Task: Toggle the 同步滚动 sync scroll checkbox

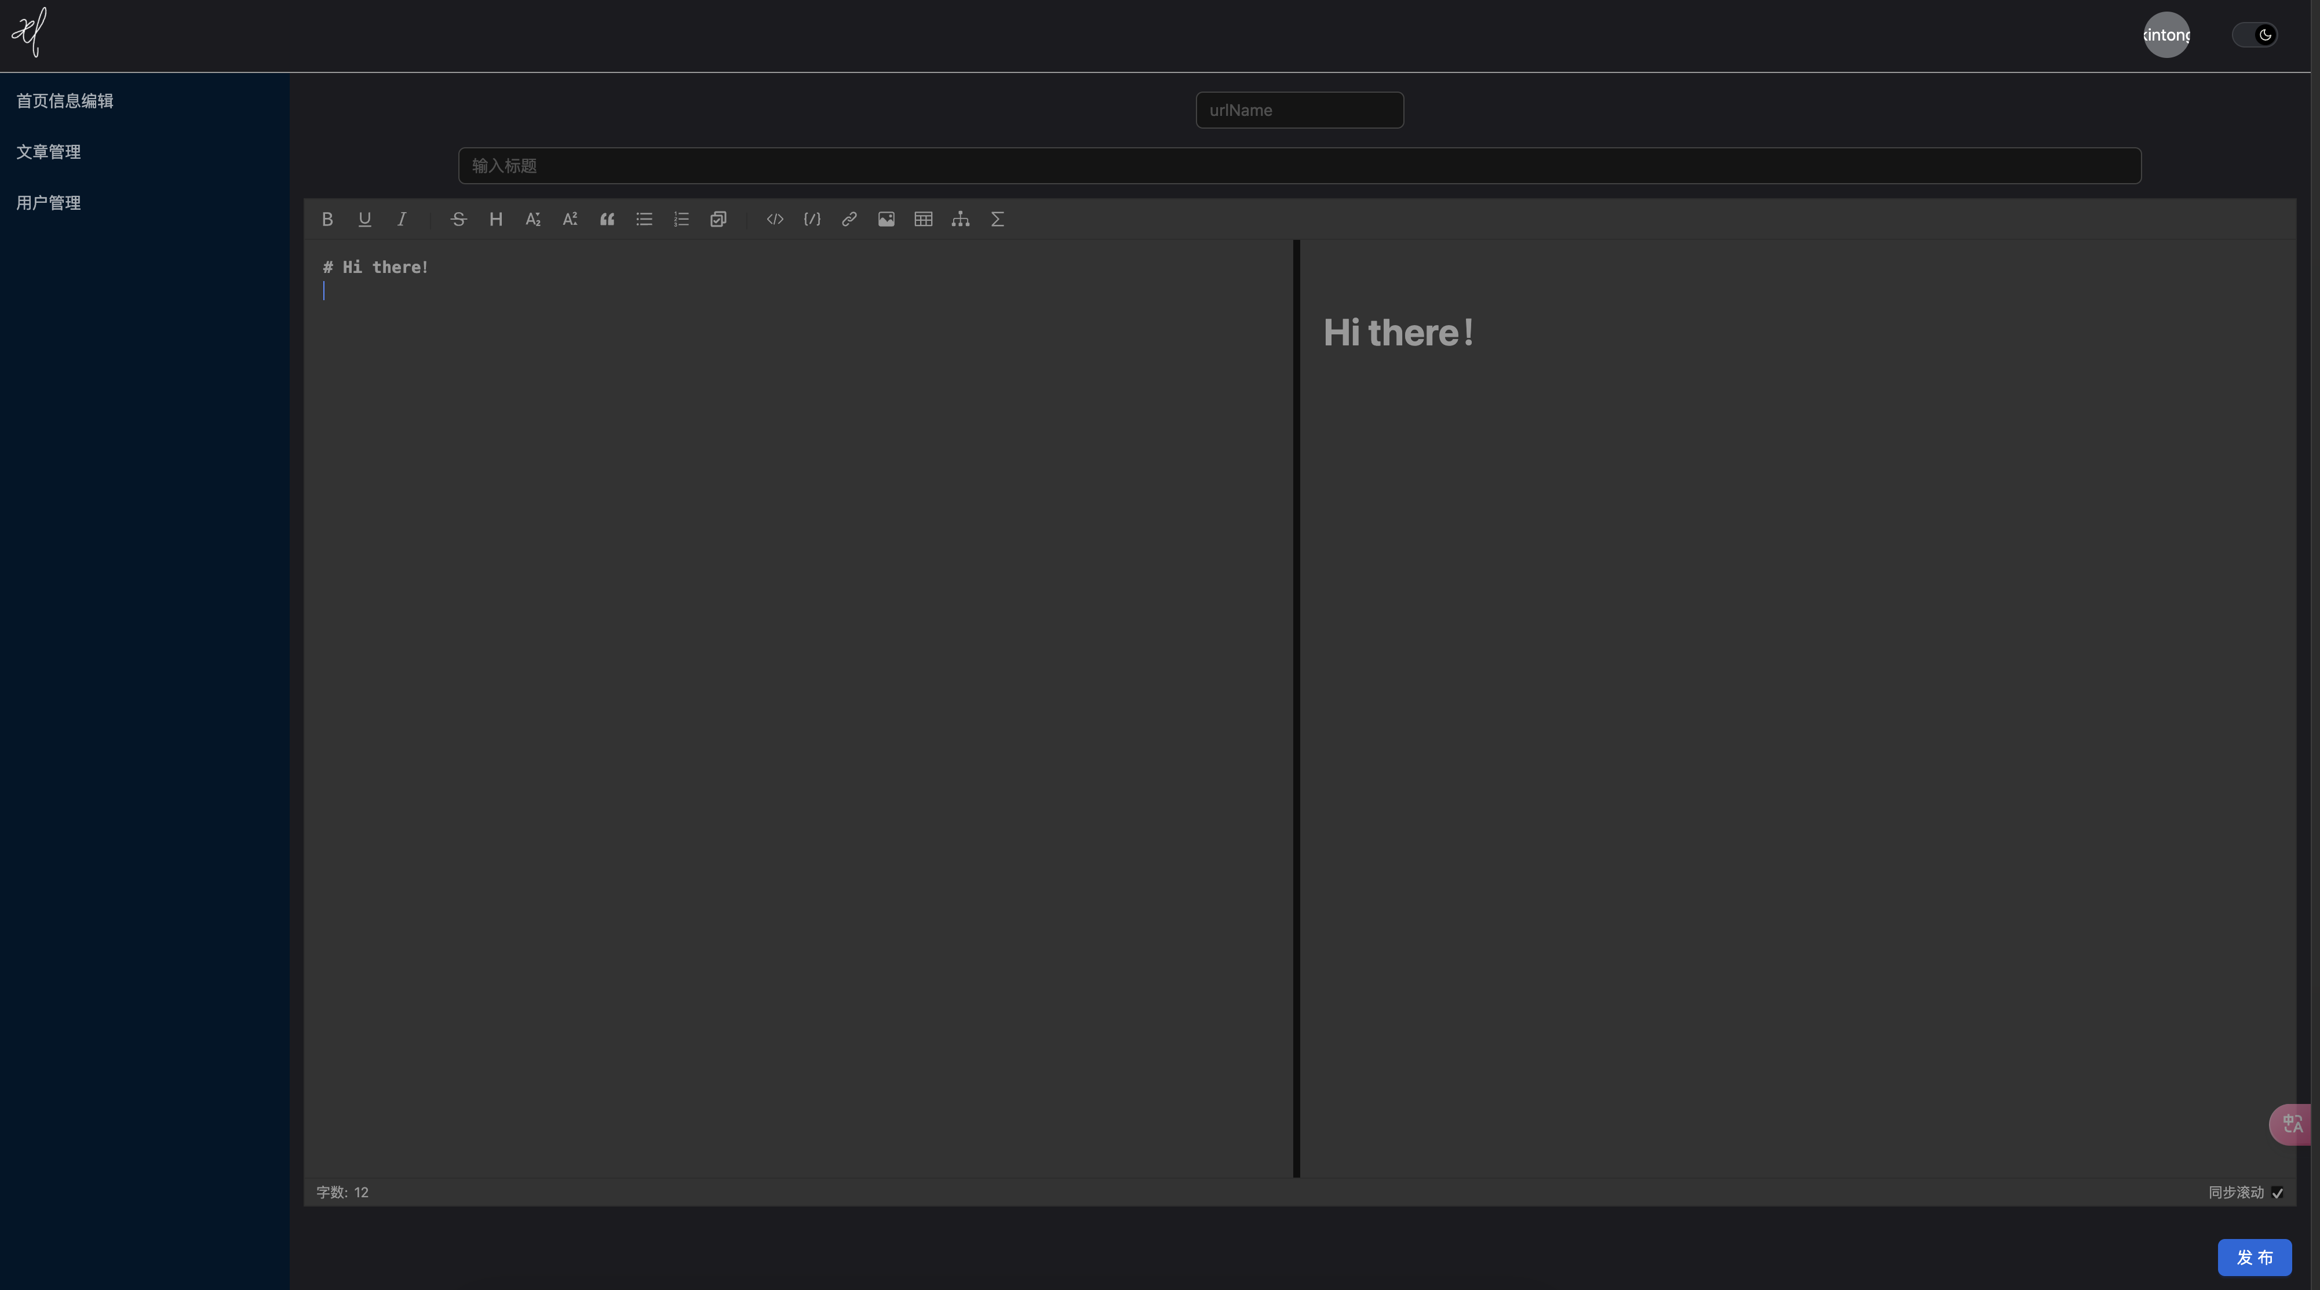Action: click(x=2278, y=1193)
